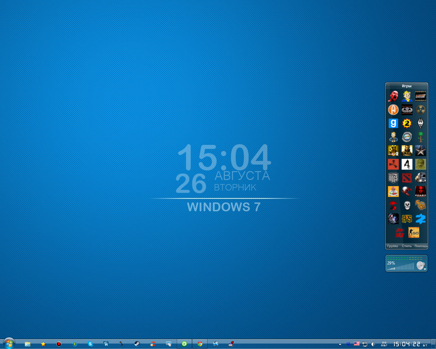
Task: Open the orange circle A game icon
Action: [x=393, y=110]
